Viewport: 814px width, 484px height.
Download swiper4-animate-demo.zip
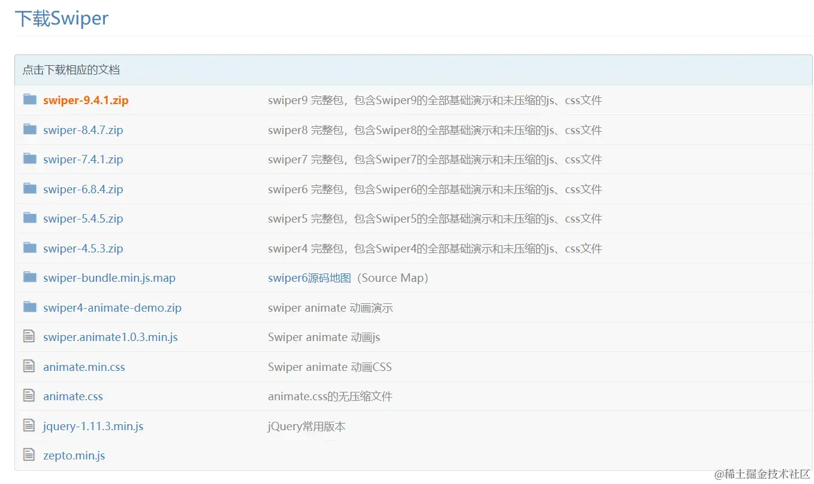point(112,308)
